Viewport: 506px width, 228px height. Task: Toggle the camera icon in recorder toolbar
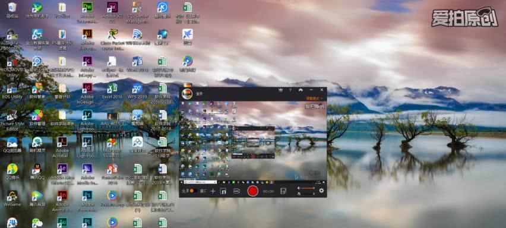point(236,191)
